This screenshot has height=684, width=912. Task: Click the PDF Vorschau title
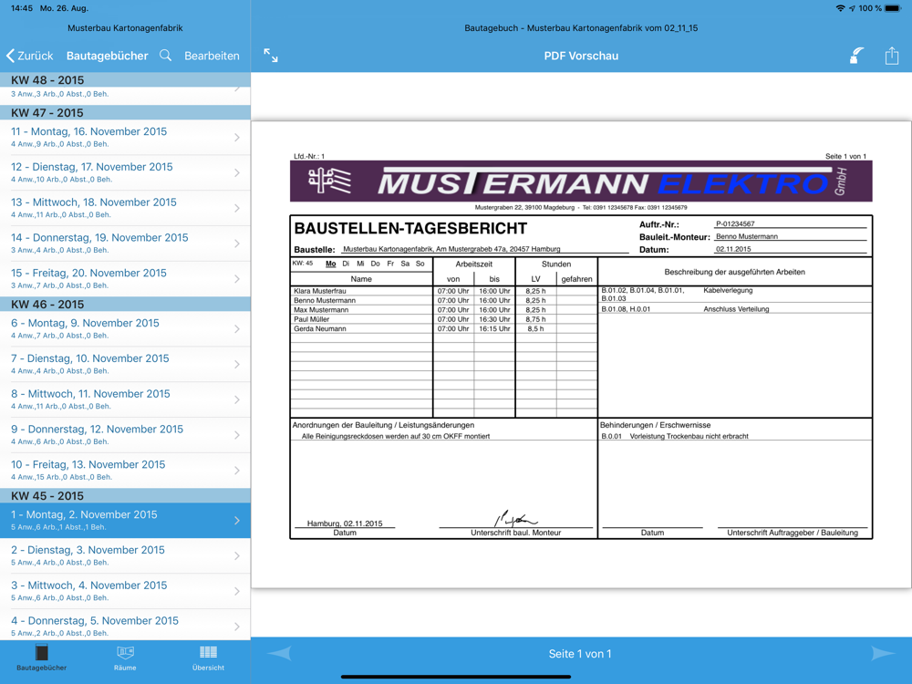pyautogui.click(x=581, y=56)
